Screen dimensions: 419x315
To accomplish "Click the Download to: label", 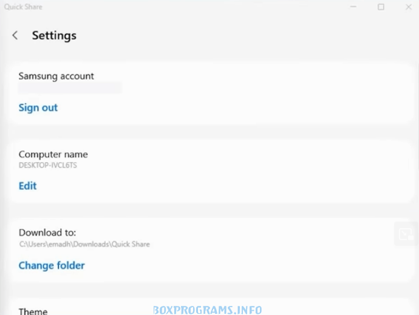I will [x=47, y=232].
